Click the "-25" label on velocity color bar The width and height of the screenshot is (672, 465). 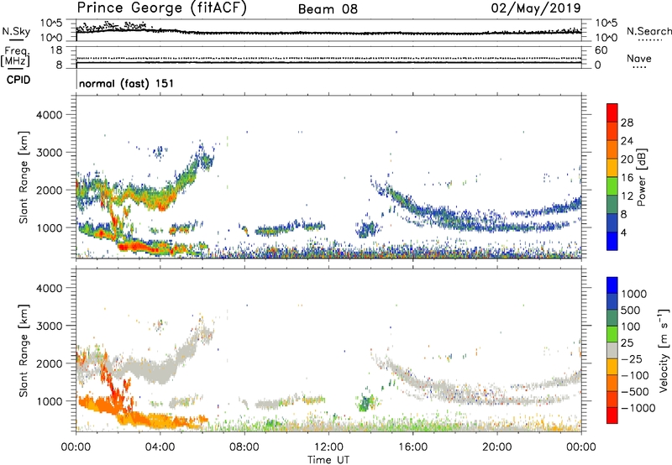[x=632, y=359]
